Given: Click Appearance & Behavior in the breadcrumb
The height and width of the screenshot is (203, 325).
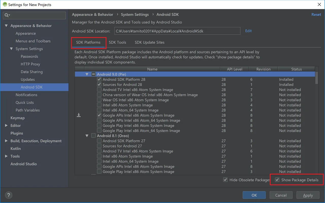Looking at the screenshot, I should pos(92,14).
